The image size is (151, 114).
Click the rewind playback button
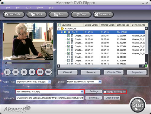coord(24,72)
